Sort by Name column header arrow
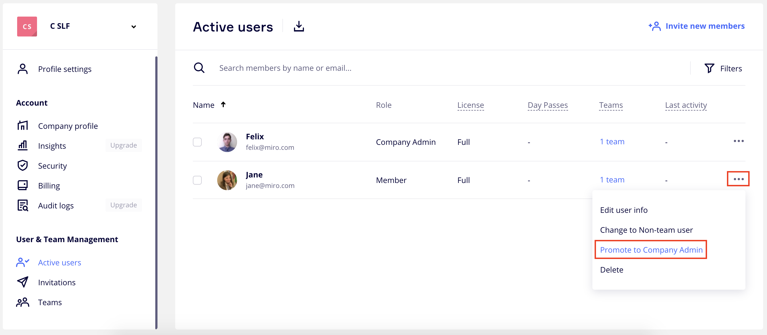767x335 pixels. (223, 104)
